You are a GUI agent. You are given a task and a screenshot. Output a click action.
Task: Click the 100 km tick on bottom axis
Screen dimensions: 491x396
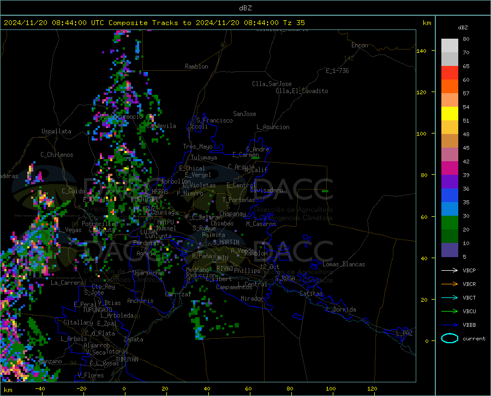331,389
